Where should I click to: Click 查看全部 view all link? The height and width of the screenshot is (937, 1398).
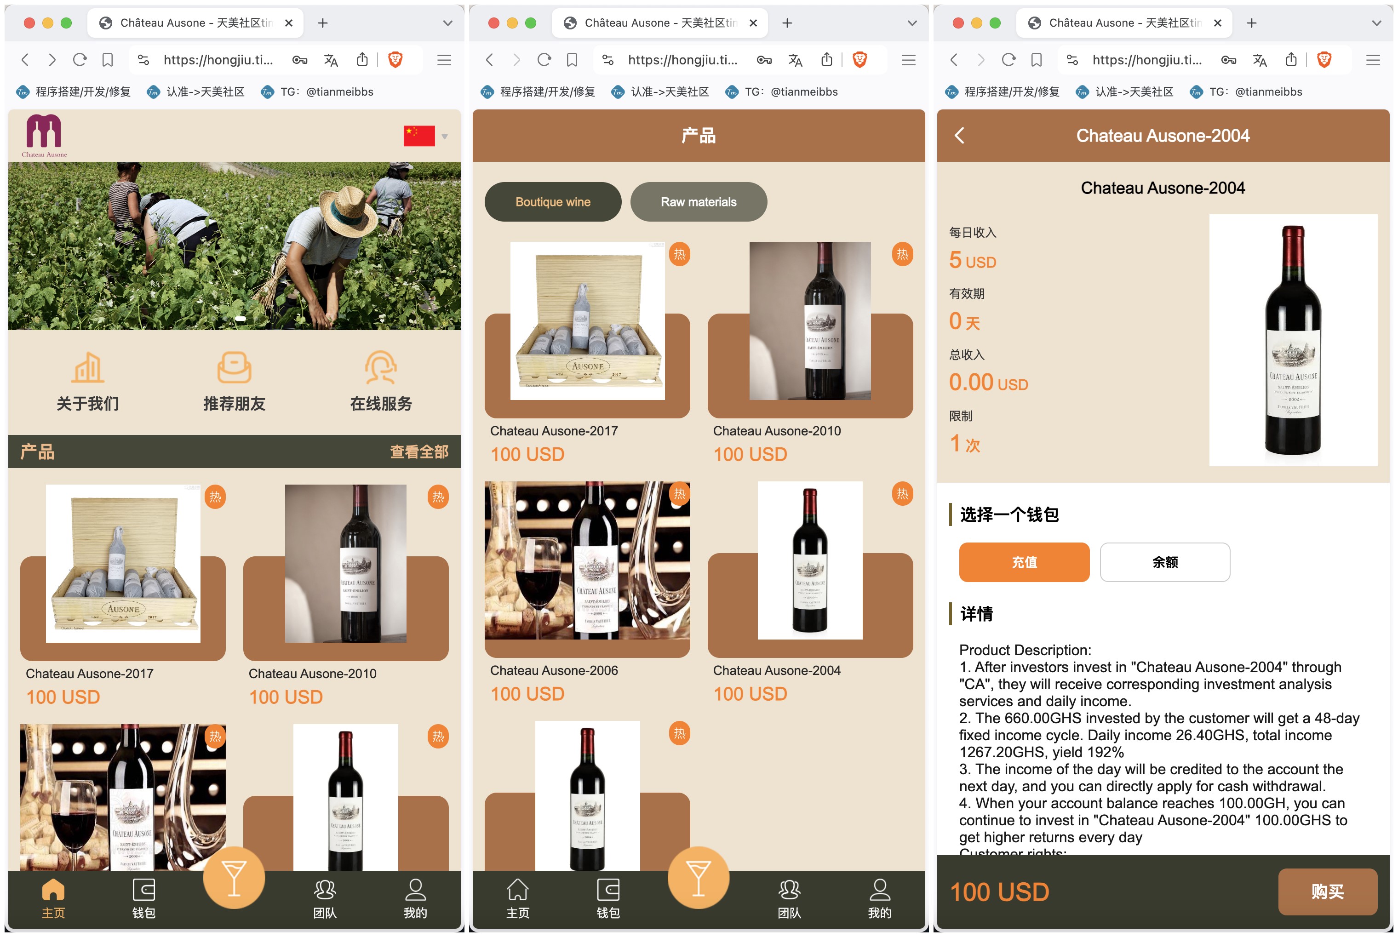click(x=419, y=452)
